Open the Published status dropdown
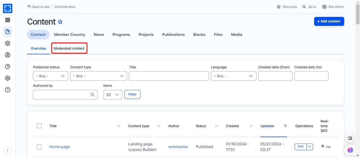The width and height of the screenshot is (360, 158). (x=51, y=76)
